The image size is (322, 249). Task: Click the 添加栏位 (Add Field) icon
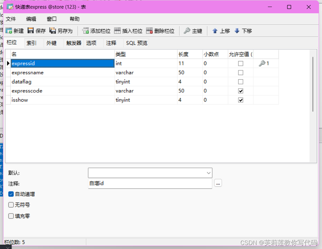(85, 31)
